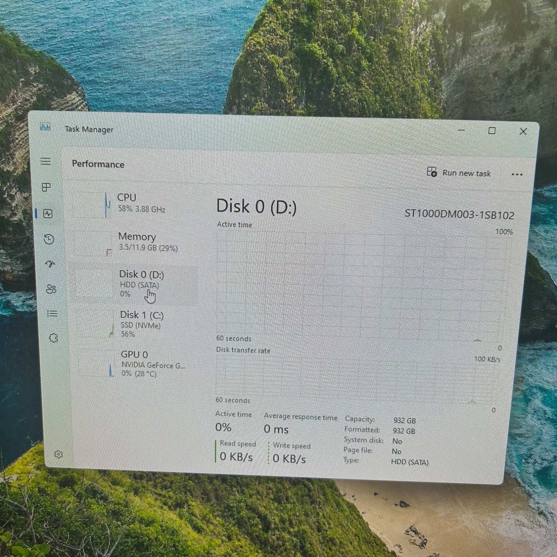
Task: Click the GPU 0 mini graph
Action: click(97, 364)
